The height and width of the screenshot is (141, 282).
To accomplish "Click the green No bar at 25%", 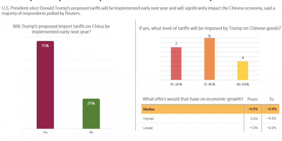I will click(91, 114).
